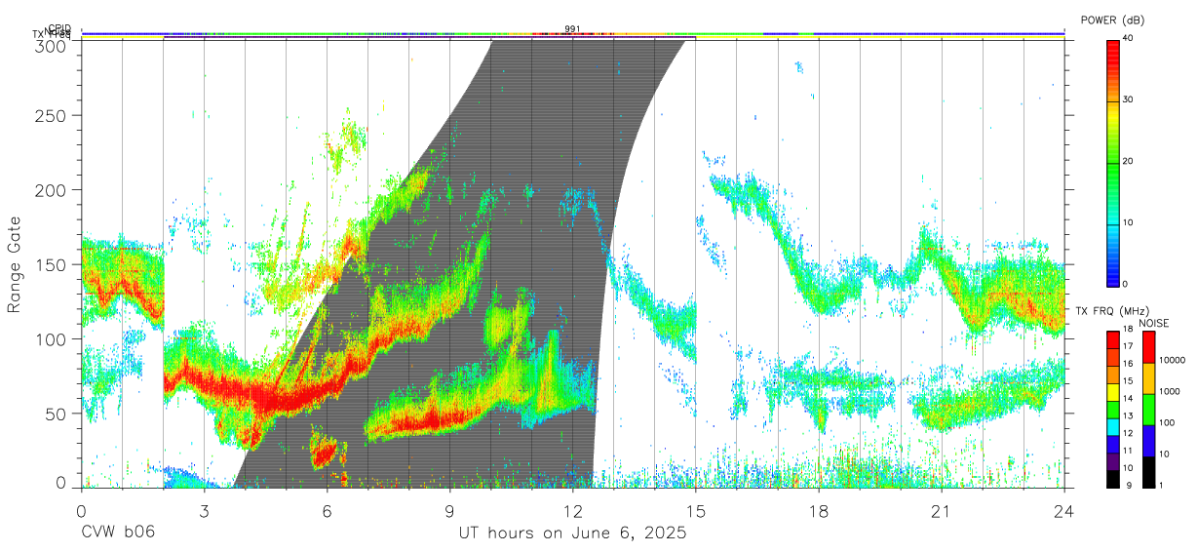Click the "Range Gate" y-axis title
This screenshot has height=553, width=1197.
click(x=15, y=264)
